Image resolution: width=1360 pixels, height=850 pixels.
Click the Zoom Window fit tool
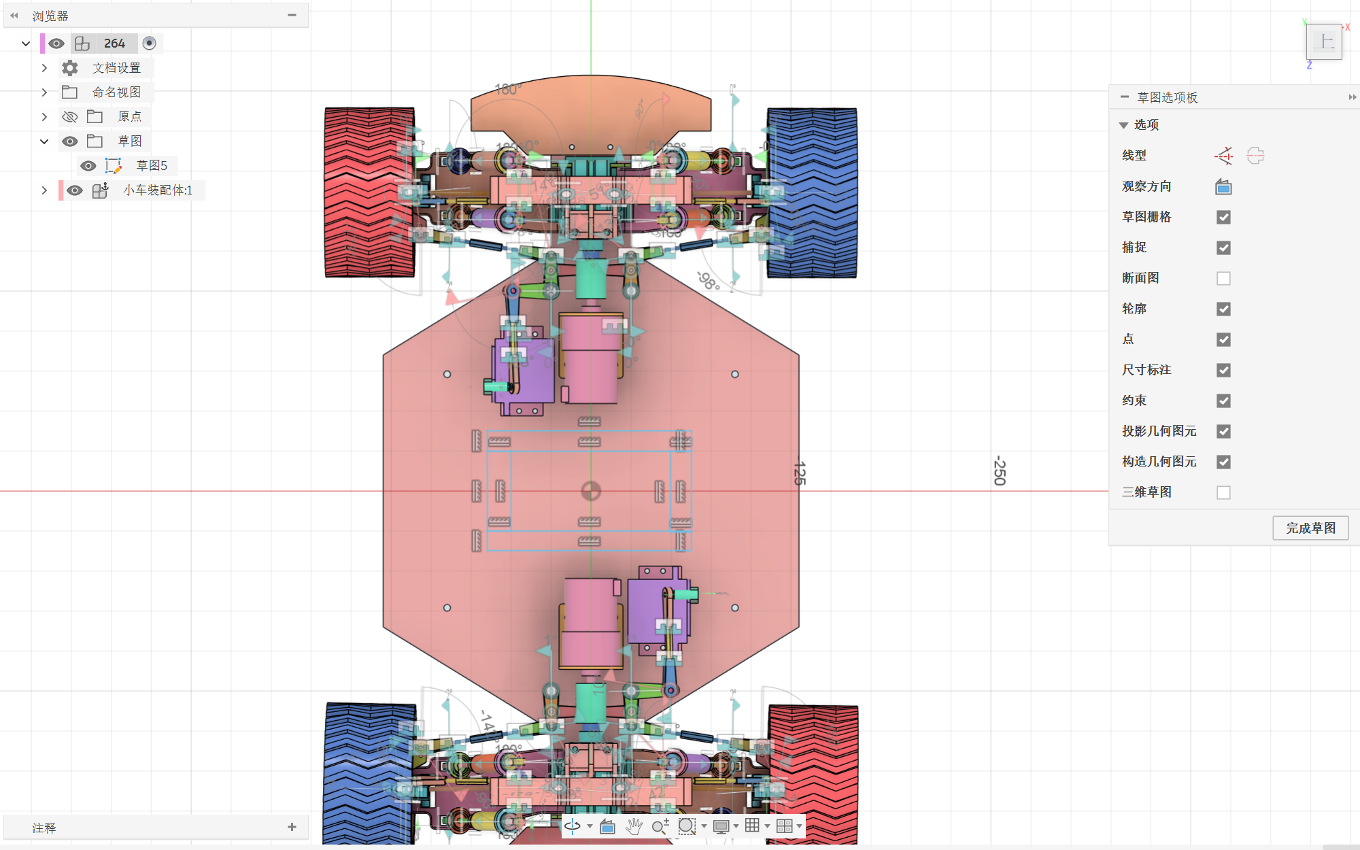click(x=687, y=826)
